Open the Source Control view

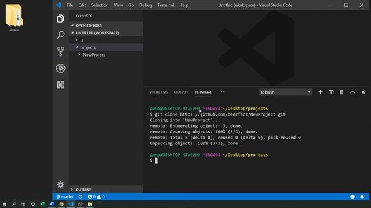pos(60,51)
